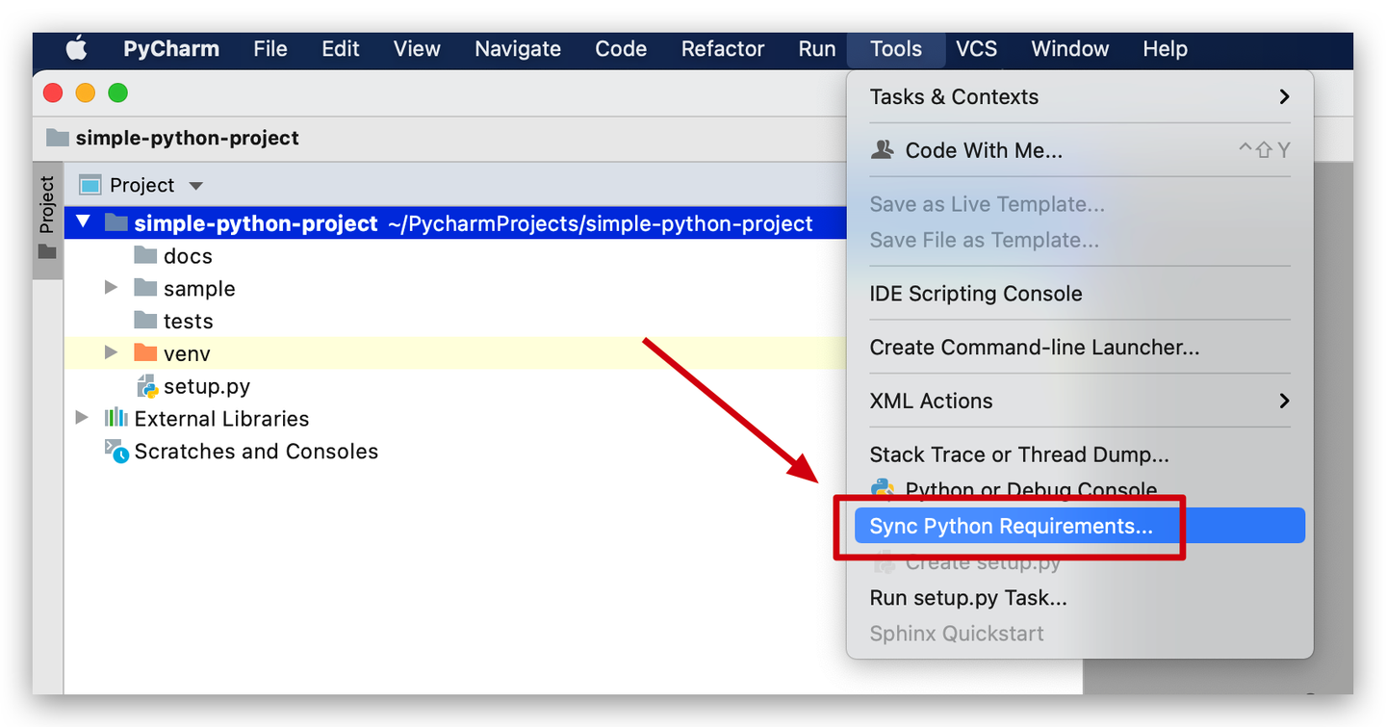Open the Apple menu icon
Image resolution: width=1386 pixels, height=727 pixels.
pyautogui.click(x=76, y=49)
